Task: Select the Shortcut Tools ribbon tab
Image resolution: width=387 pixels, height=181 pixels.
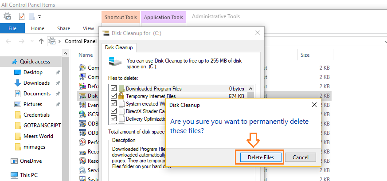Action: 121,17
